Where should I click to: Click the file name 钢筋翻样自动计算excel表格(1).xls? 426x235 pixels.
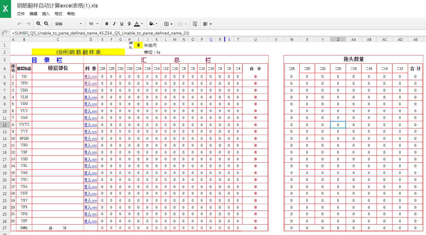point(58,5)
